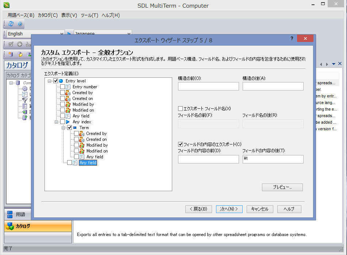Click the import icon in catalog tree

pyautogui.click(x=25, y=112)
